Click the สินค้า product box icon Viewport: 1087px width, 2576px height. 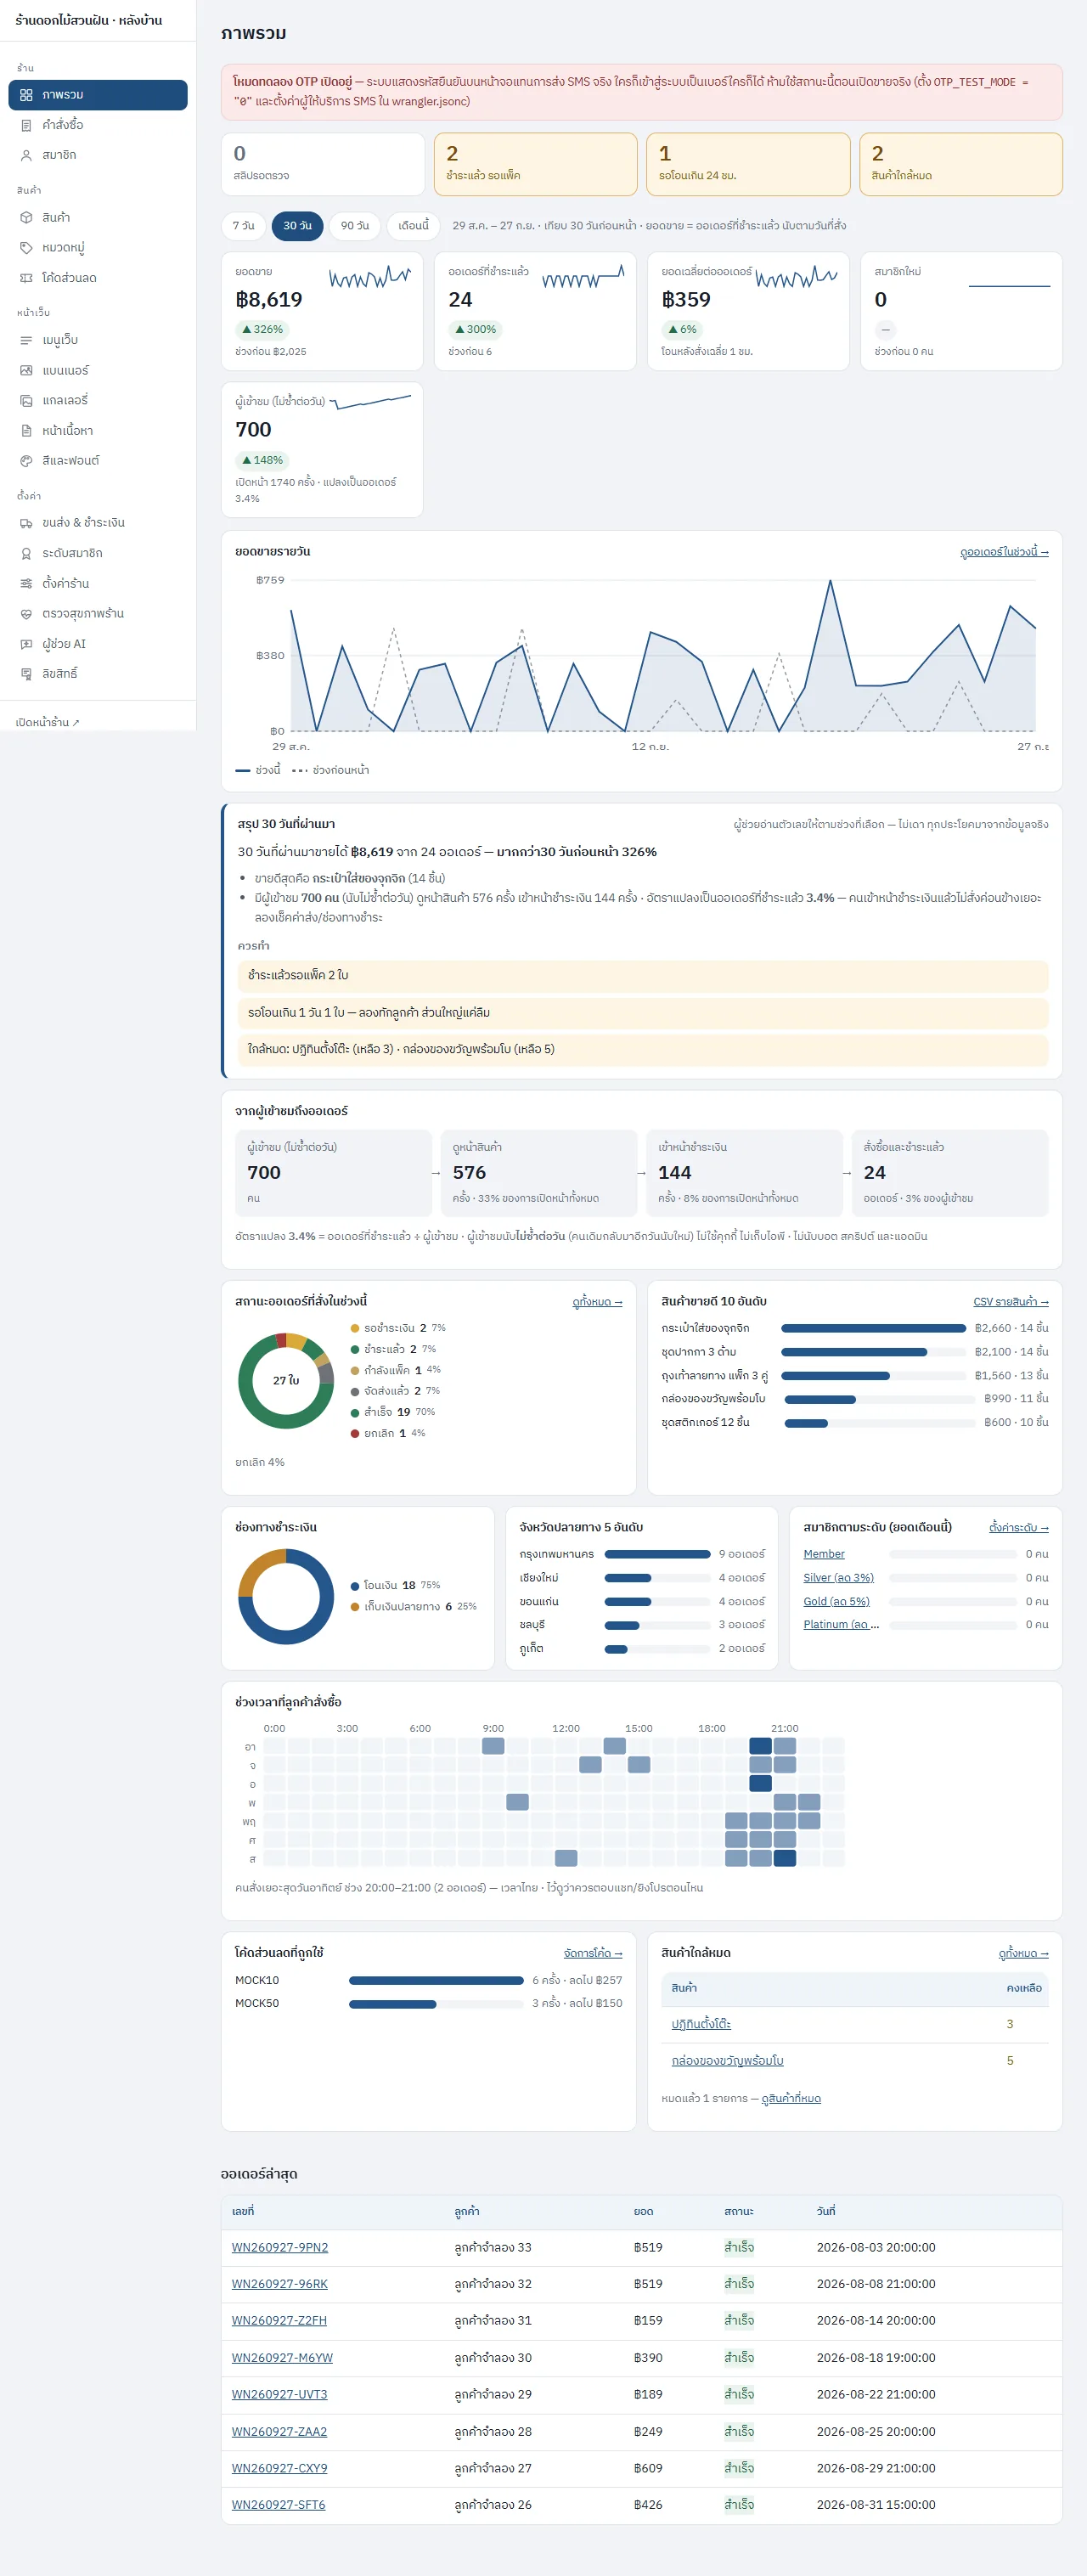pos(26,217)
